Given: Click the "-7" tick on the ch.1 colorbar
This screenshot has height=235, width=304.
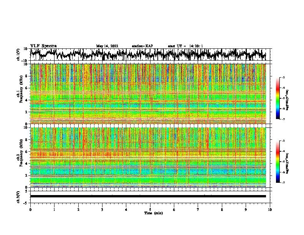Looking at the screenshot, I should [283, 119].
